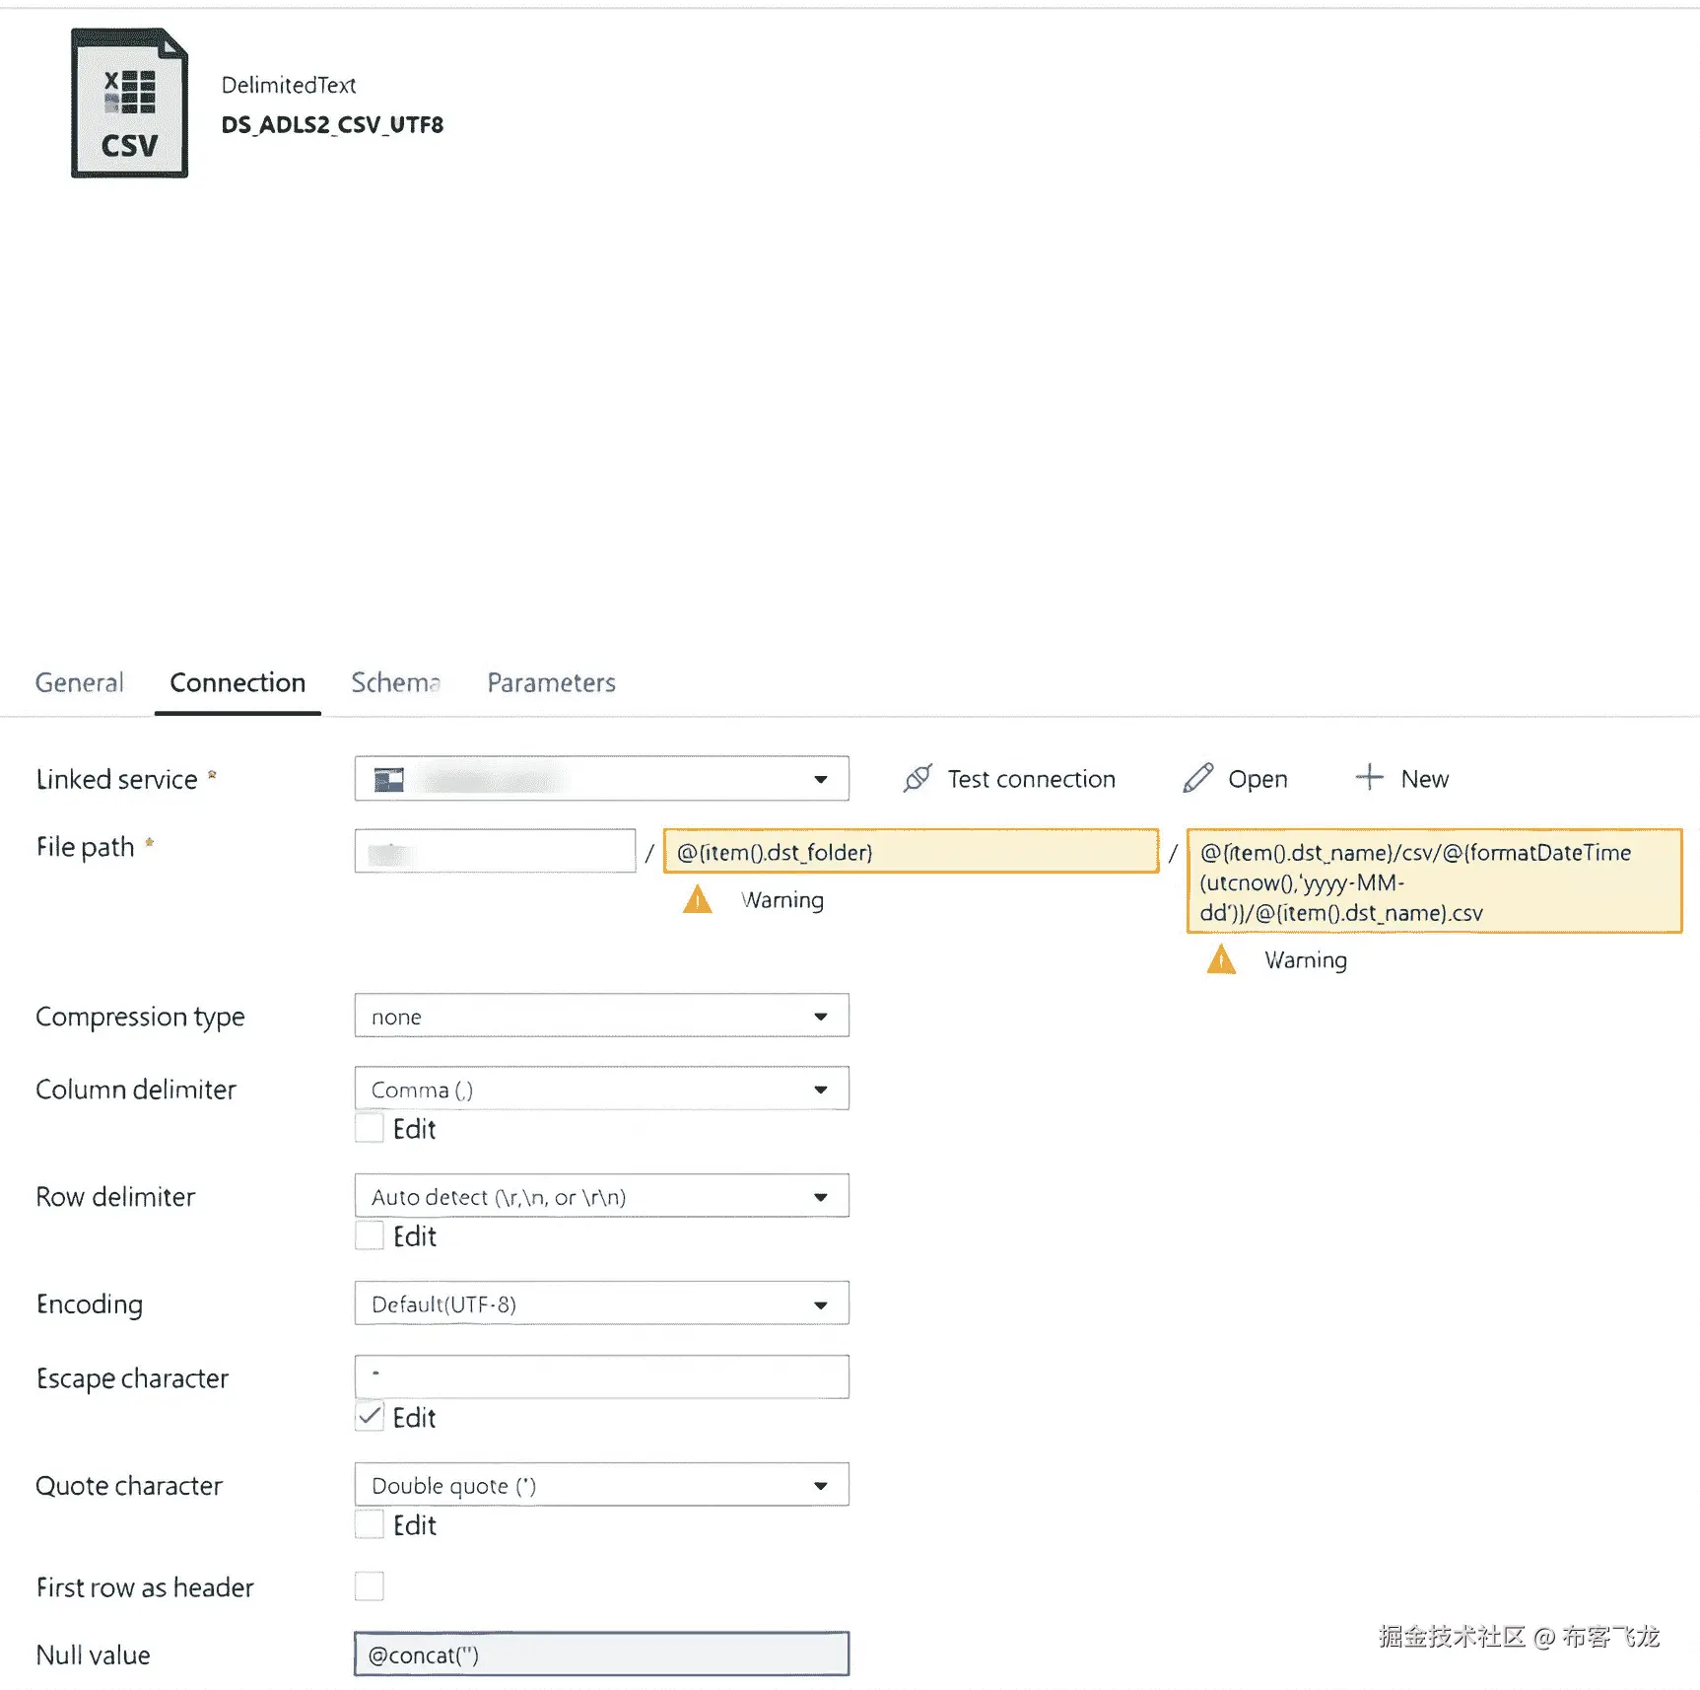This screenshot has height=1690, width=1700.
Task: Click the file name expression field
Action: point(1434,881)
